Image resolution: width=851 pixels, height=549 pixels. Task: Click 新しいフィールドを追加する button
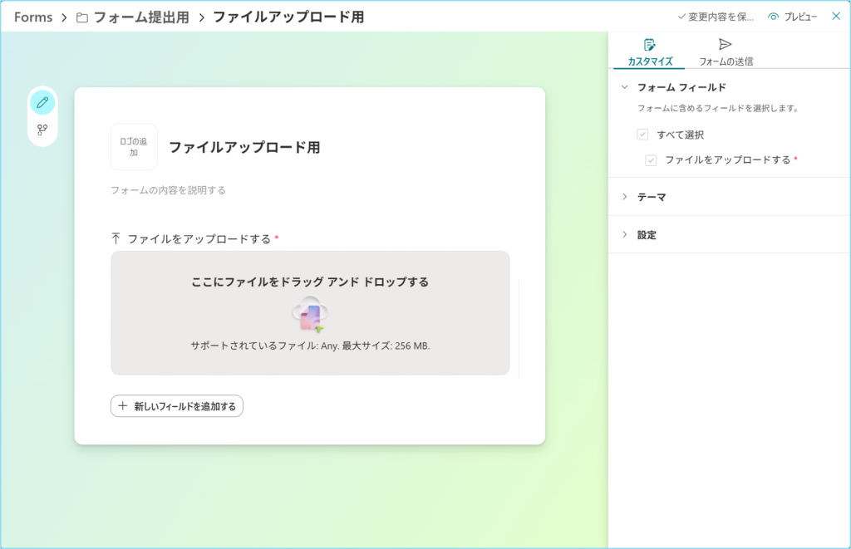(177, 406)
